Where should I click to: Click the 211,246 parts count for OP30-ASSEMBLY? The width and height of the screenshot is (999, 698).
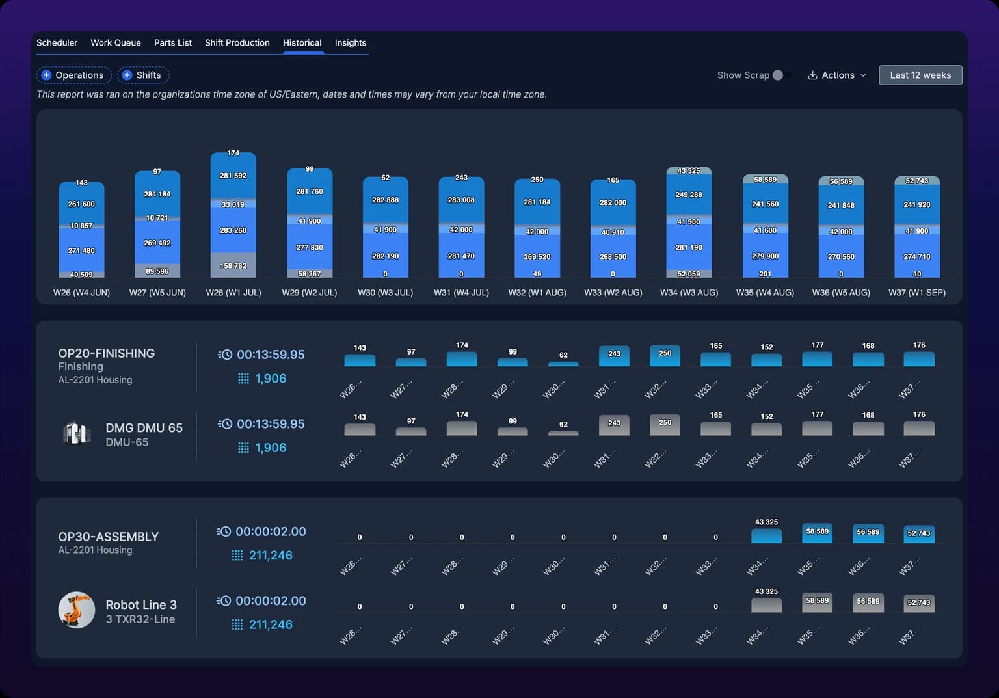point(271,556)
